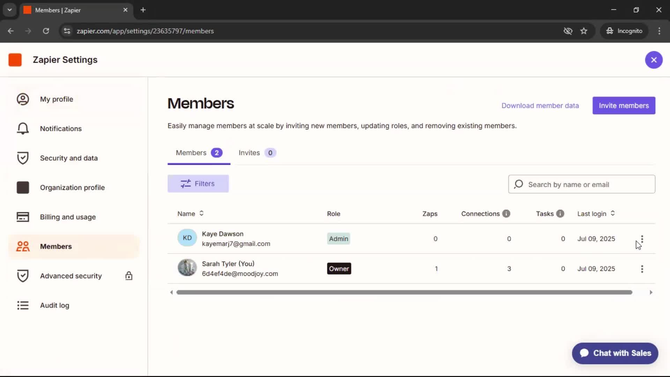This screenshot has height=377, width=670.
Task: Open the tab search dropdown arrow
Action: coord(9,10)
